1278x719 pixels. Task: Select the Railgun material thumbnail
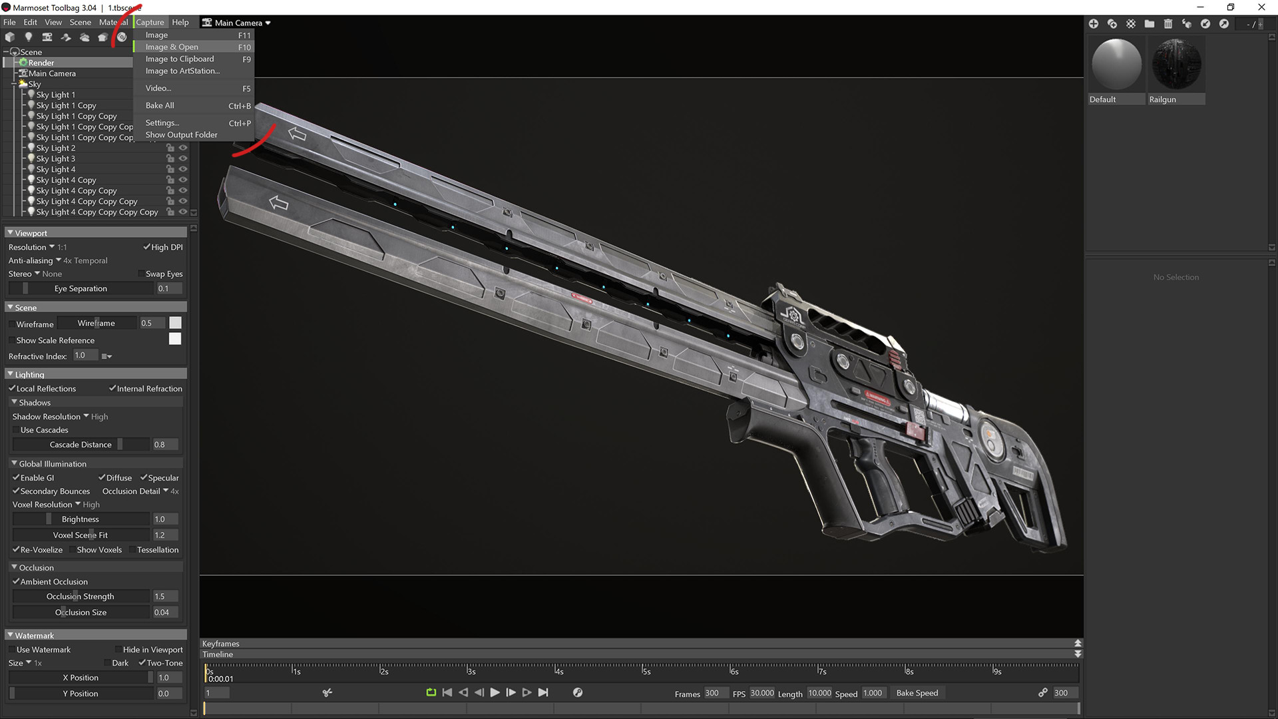point(1176,64)
